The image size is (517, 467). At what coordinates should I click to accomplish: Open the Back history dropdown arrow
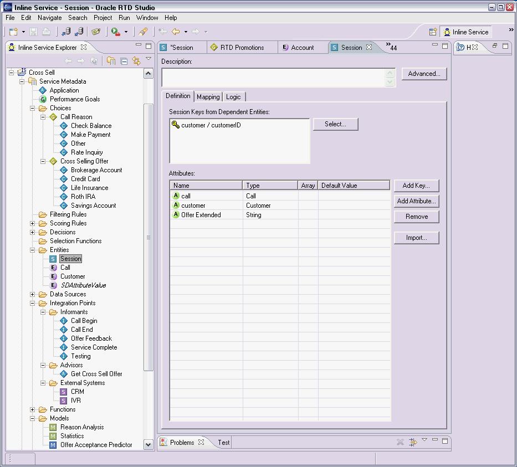[186, 32]
